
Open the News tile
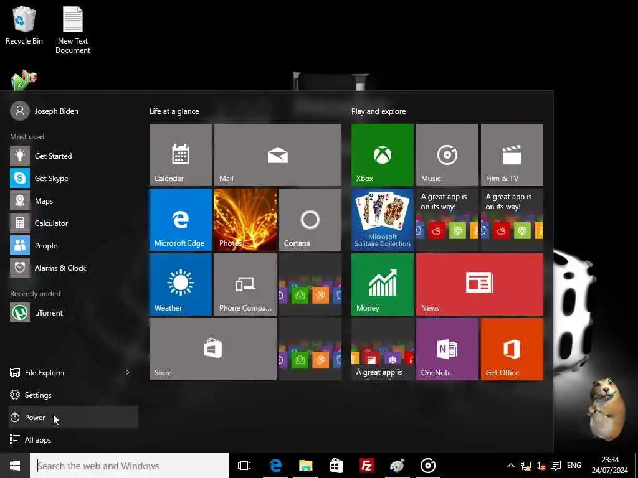(x=479, y=284)
